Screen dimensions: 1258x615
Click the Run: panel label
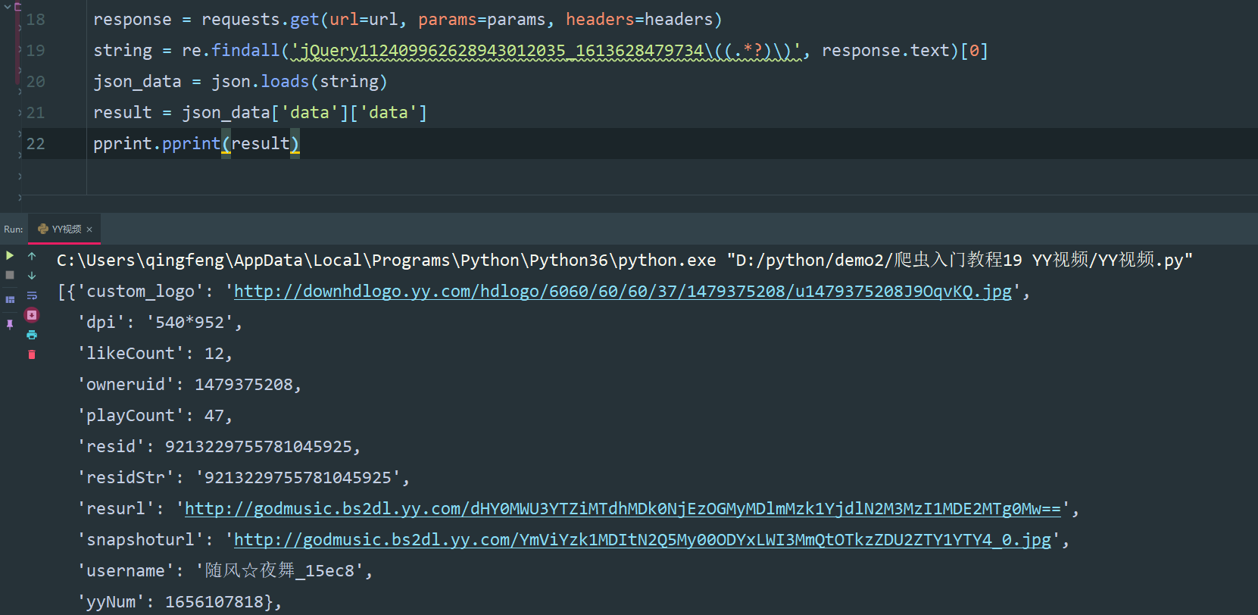(x=14, y=229)
